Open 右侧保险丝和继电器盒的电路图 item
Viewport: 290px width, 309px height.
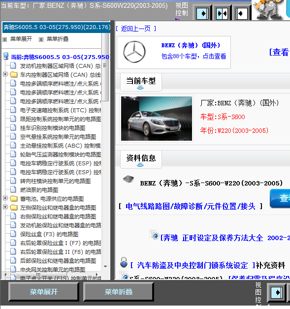click(x=58, y=216)
